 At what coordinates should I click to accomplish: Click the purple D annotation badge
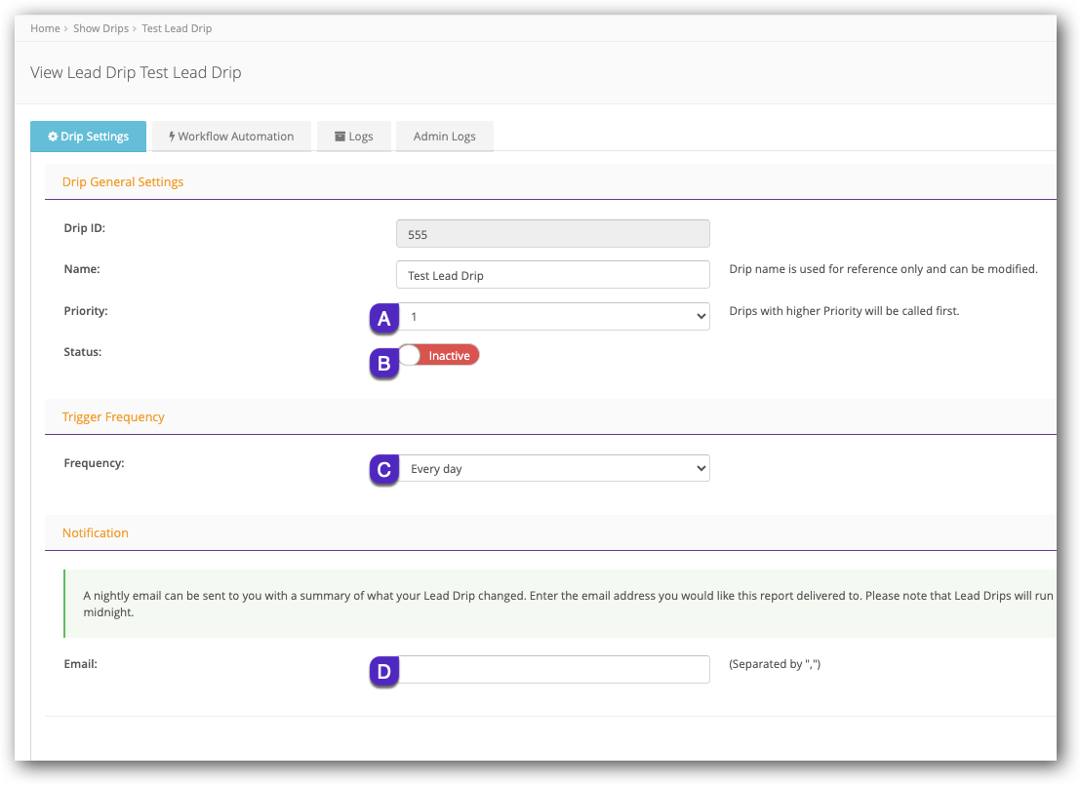click(383, 671)
